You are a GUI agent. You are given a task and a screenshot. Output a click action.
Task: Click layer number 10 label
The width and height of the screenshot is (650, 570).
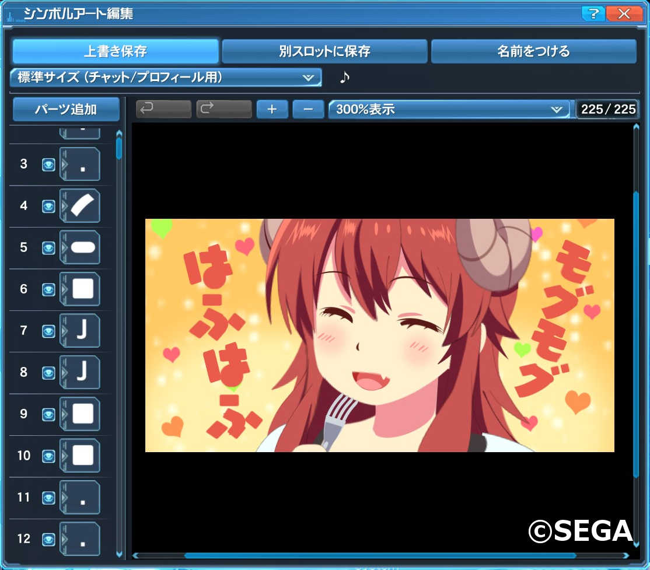coord(23,456)
